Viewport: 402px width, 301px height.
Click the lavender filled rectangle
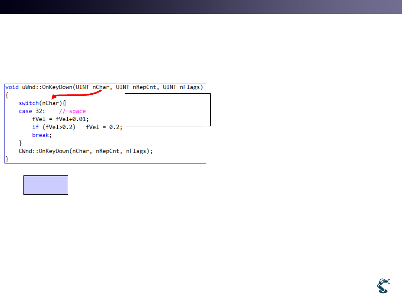[x=46, y=185]
